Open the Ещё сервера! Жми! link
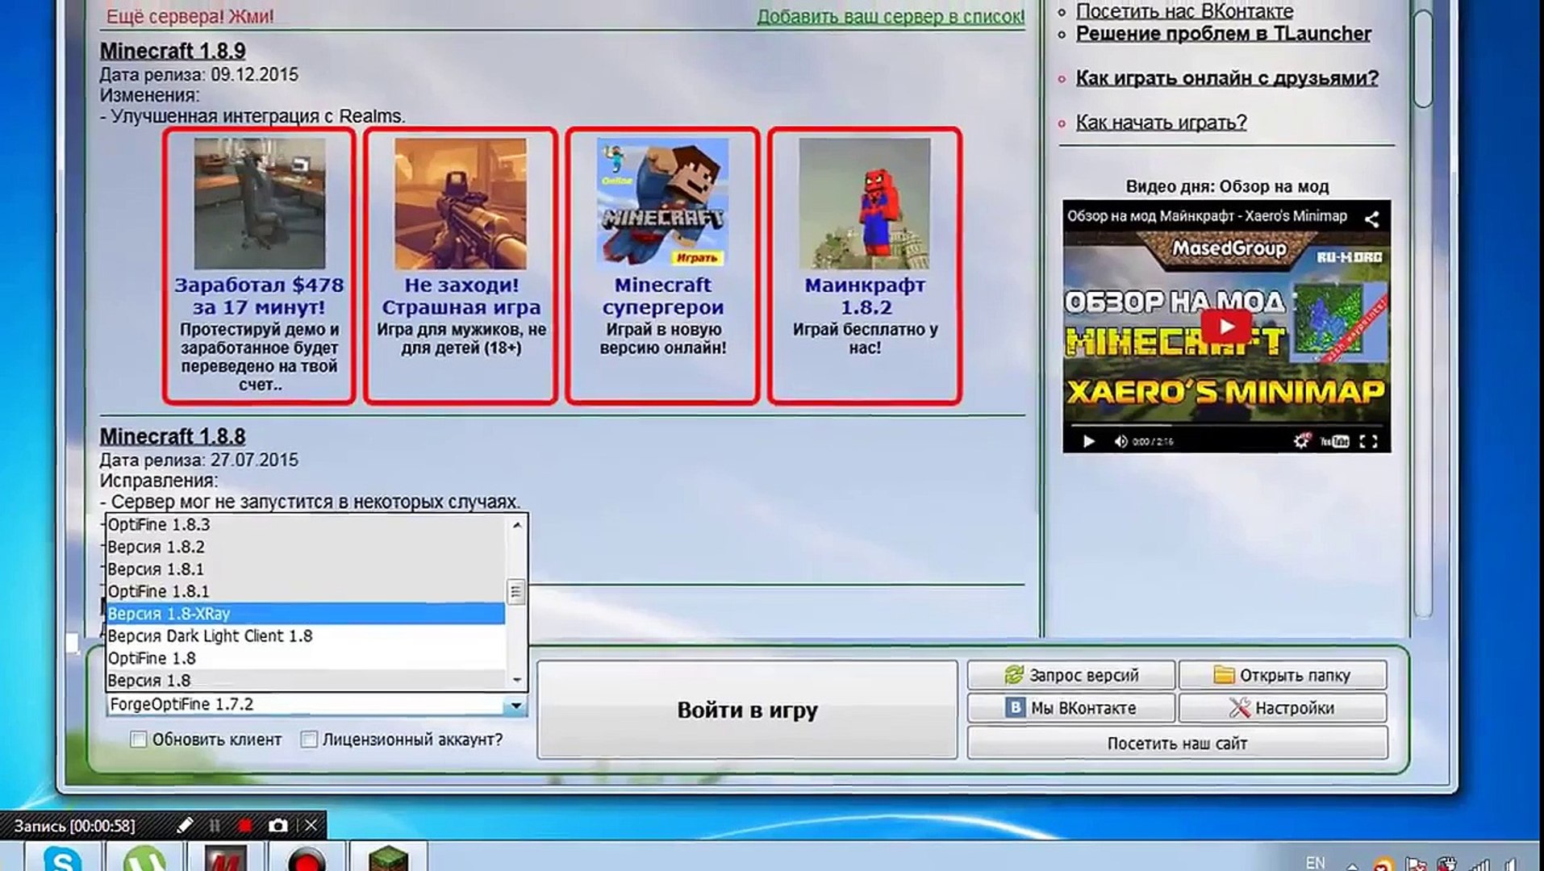Image resolution: width=1544 pixels, height=871 pixels. [190, 16]
